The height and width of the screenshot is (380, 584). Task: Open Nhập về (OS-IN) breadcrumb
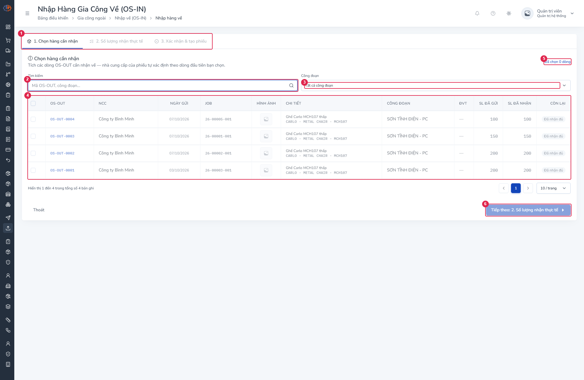click(130, 18)
